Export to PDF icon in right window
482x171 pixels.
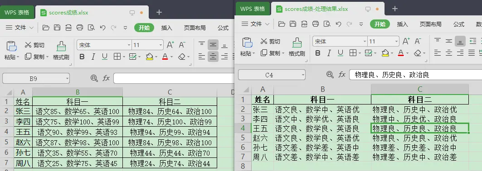[304, 24]
